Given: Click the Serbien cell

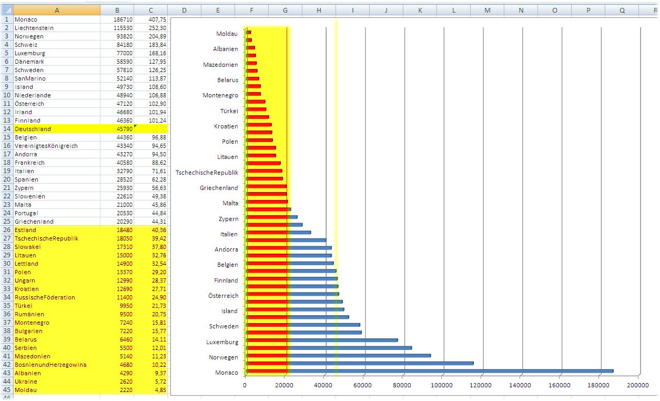Looking at the screenshot, I should pyautogui.click(x=57, y=348).
